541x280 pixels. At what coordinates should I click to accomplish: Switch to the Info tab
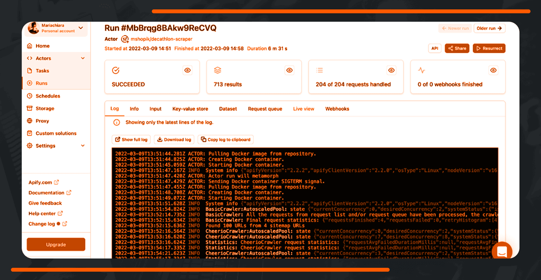[x=134, y=109]
